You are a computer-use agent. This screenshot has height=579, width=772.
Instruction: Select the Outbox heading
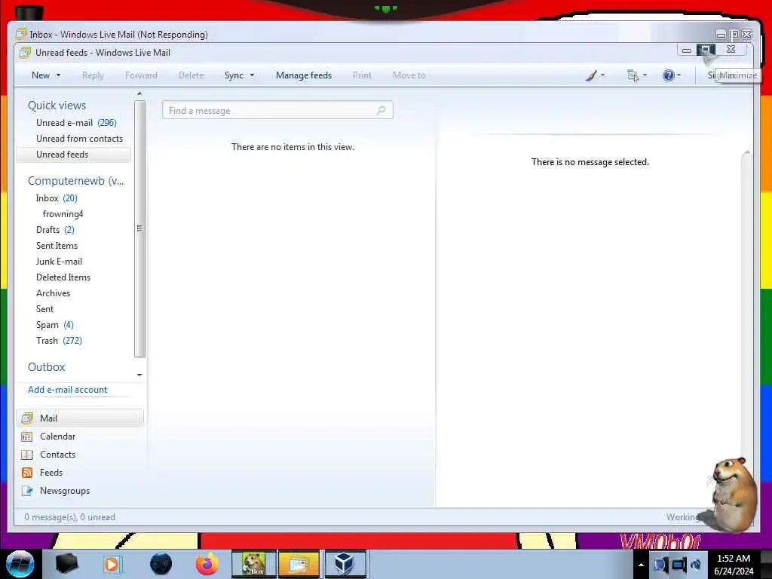46,367
